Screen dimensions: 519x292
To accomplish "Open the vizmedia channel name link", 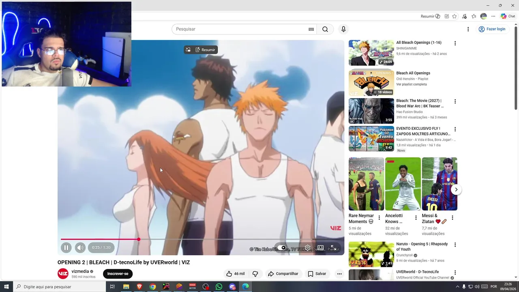I will 80,271.
